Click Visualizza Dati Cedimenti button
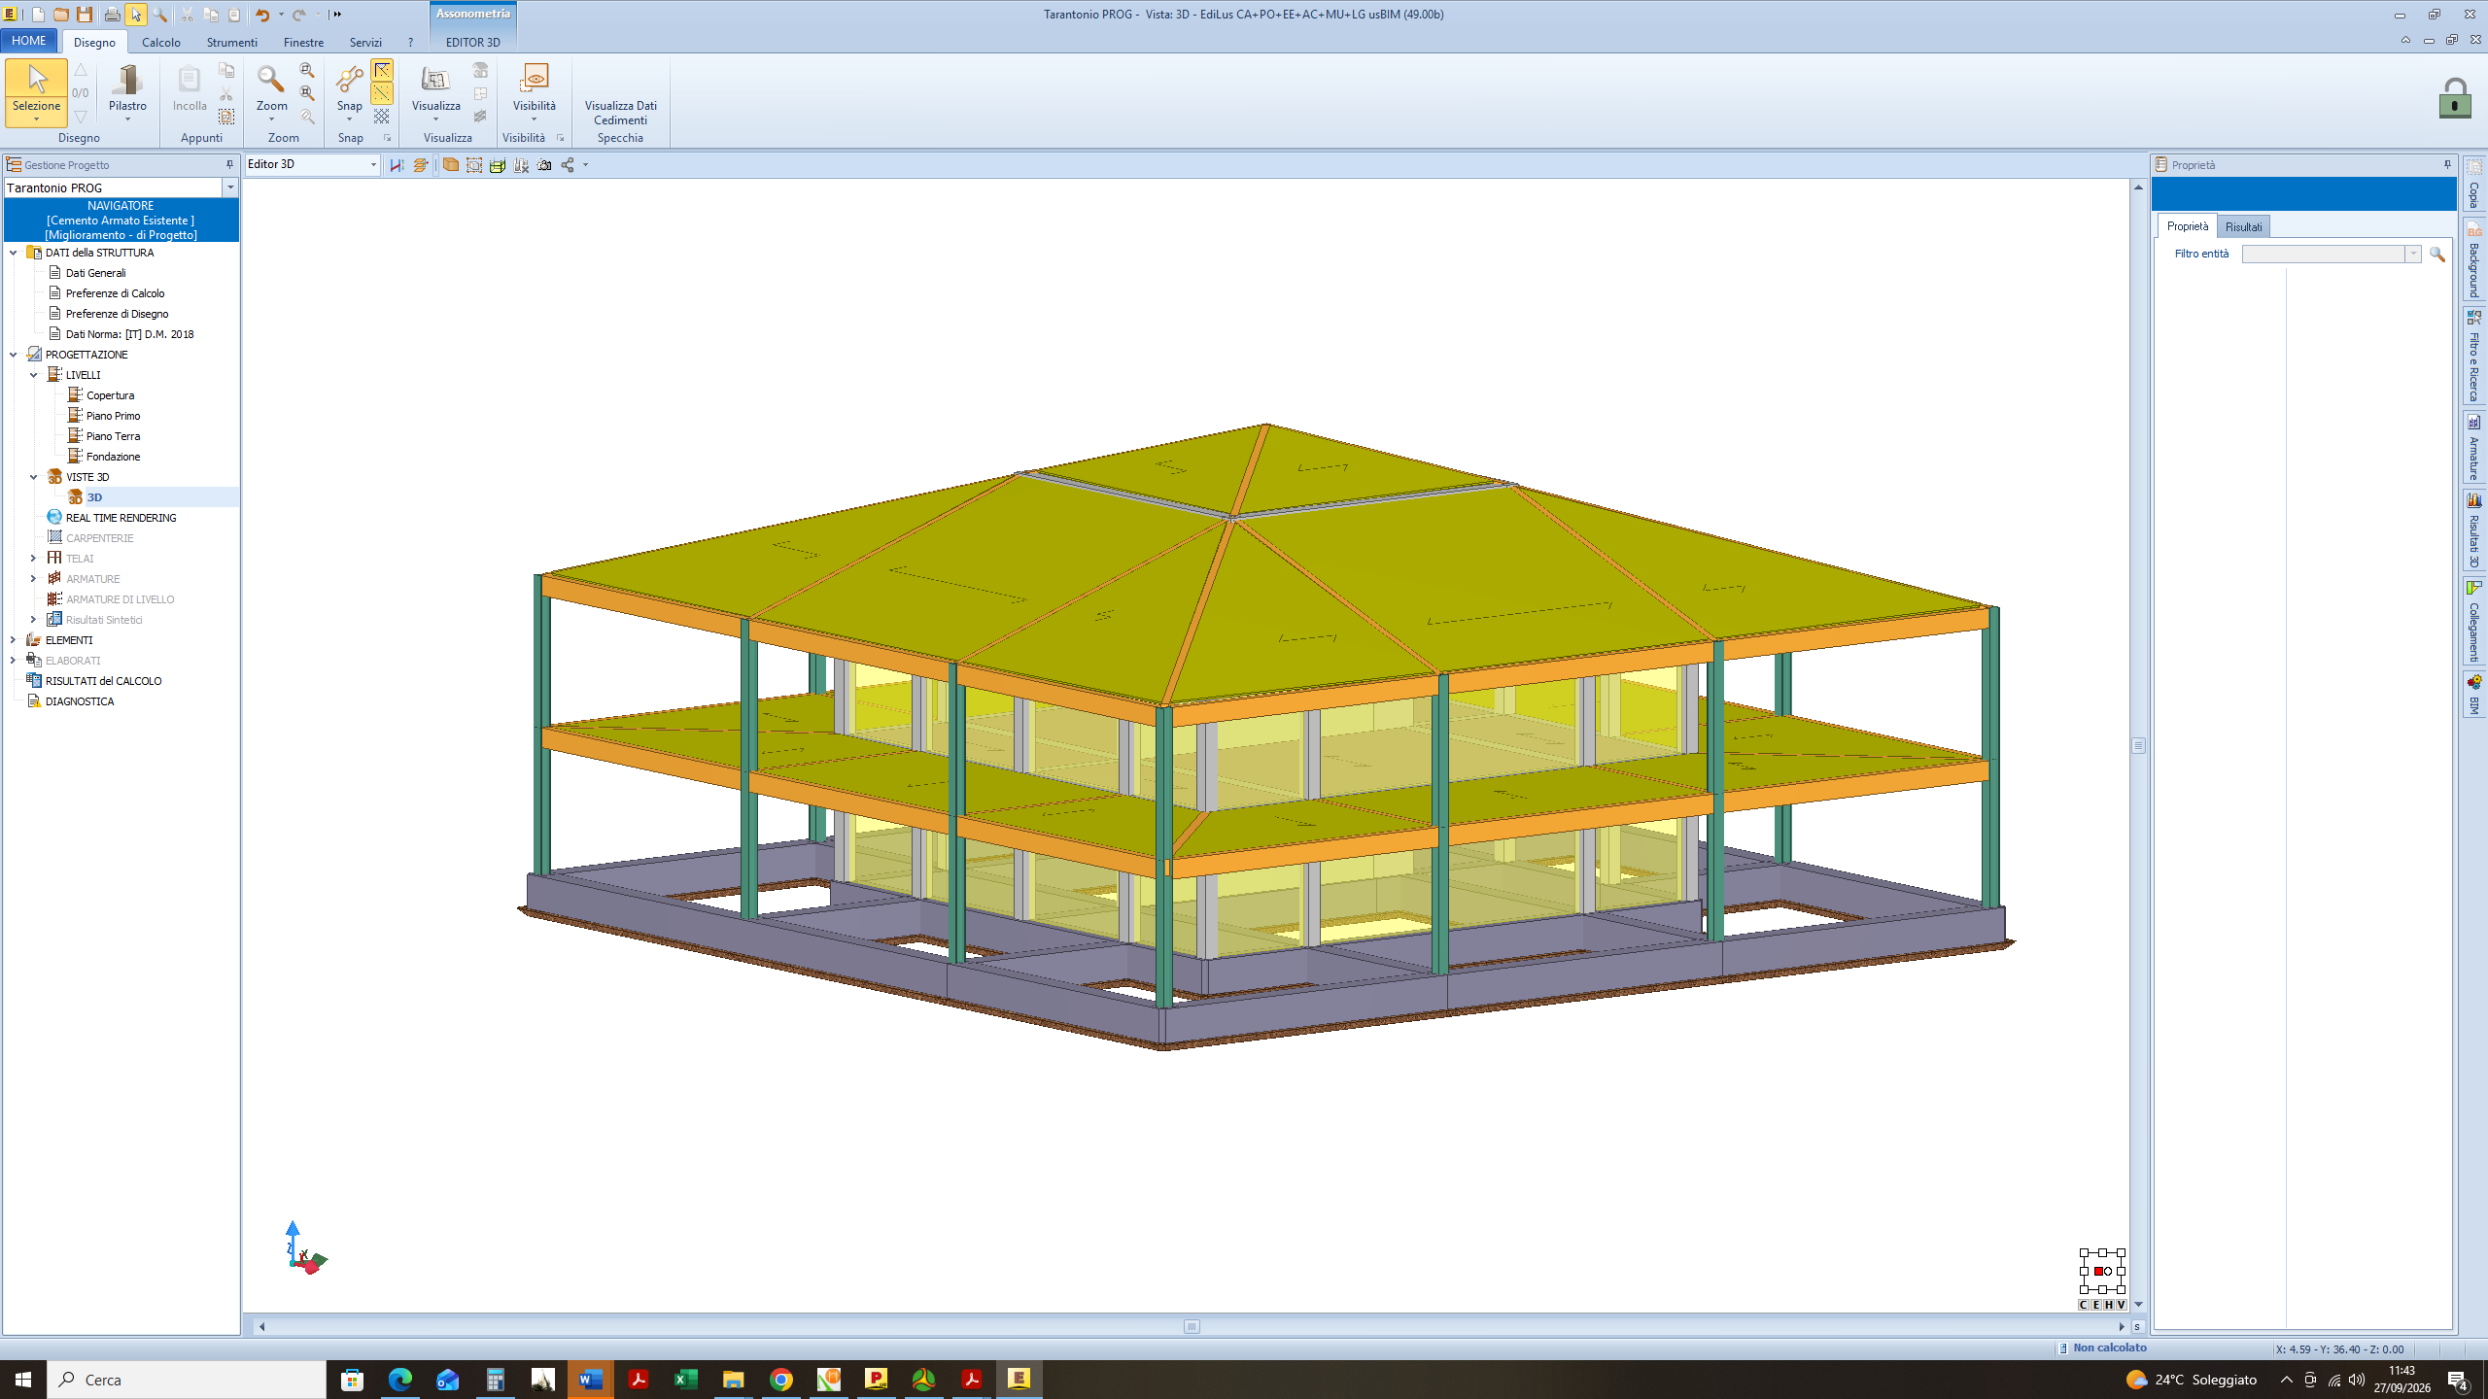The image size is (2488, 1399). (620, 113)
